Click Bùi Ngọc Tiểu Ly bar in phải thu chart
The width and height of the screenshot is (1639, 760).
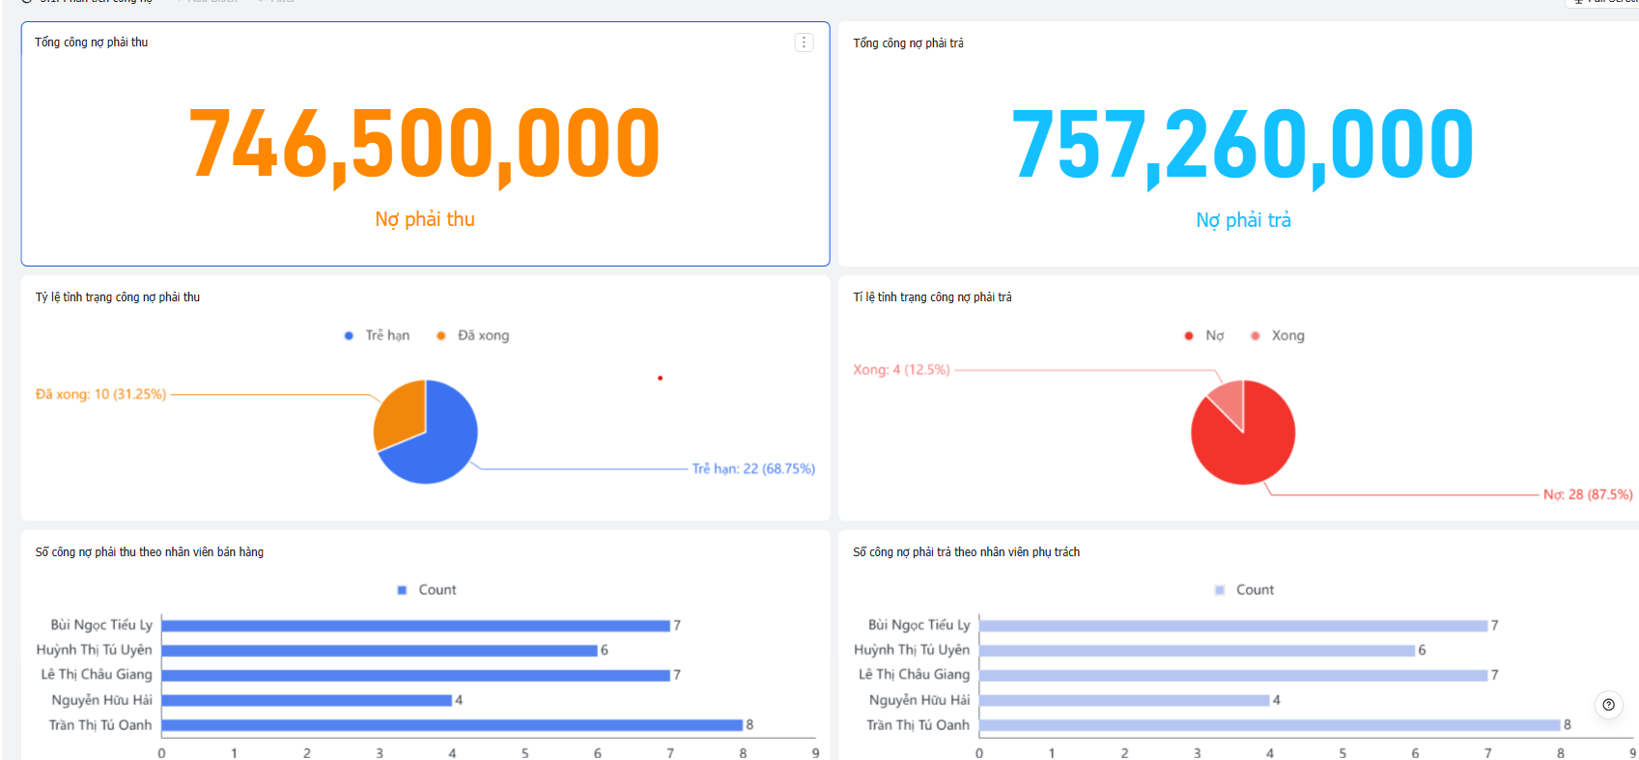click(416, 626)
